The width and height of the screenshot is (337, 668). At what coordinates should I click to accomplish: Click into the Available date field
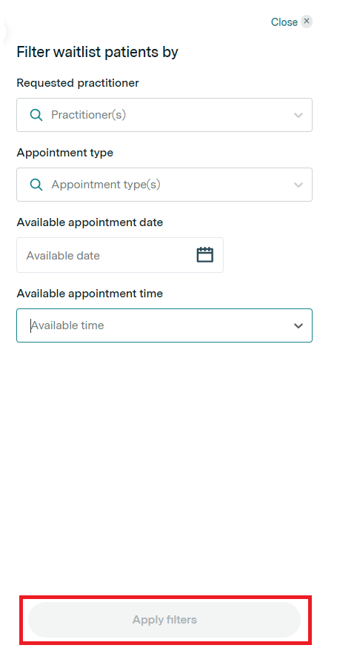(x=120, y=255)
